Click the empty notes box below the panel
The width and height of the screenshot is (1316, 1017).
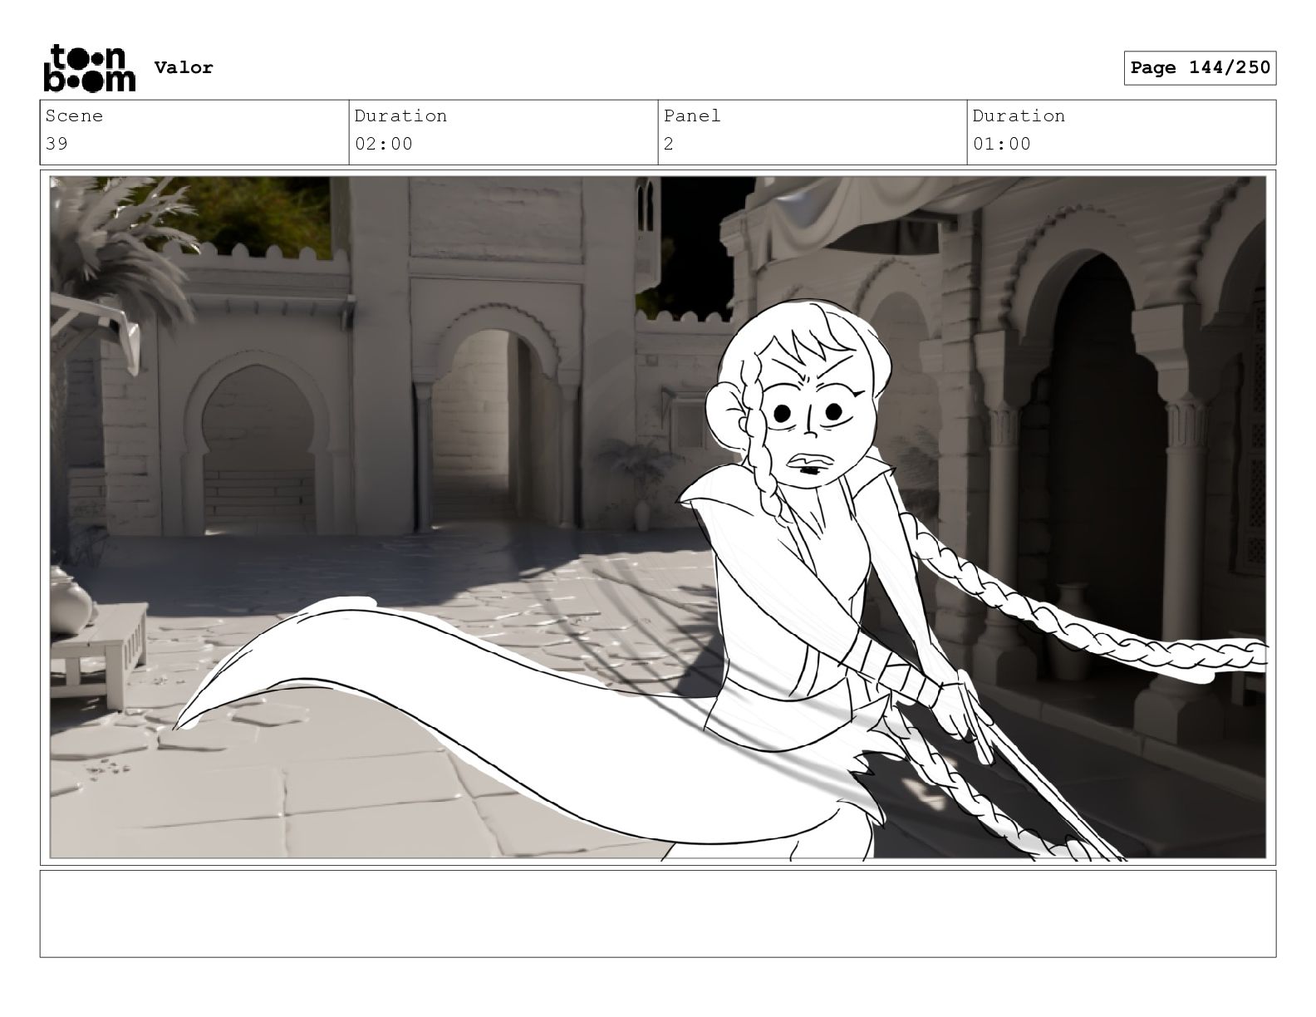pyautogui.click(x=658, y=914)
